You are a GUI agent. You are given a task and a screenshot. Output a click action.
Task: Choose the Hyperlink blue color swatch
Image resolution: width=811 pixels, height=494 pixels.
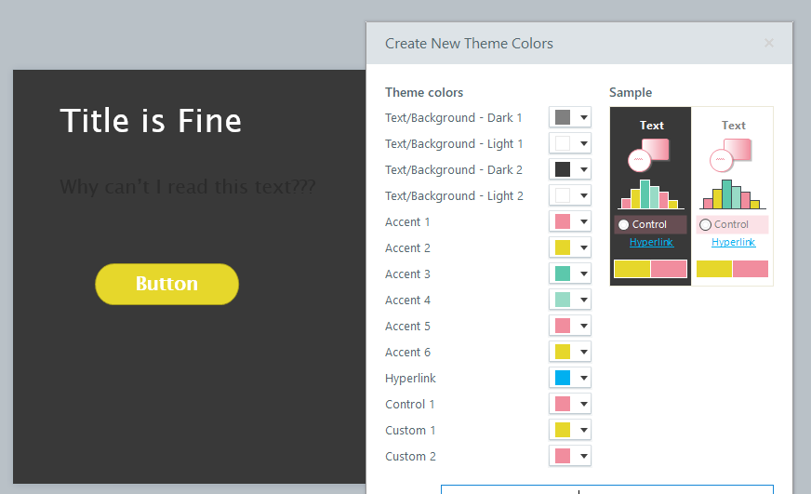pos(562,379)
